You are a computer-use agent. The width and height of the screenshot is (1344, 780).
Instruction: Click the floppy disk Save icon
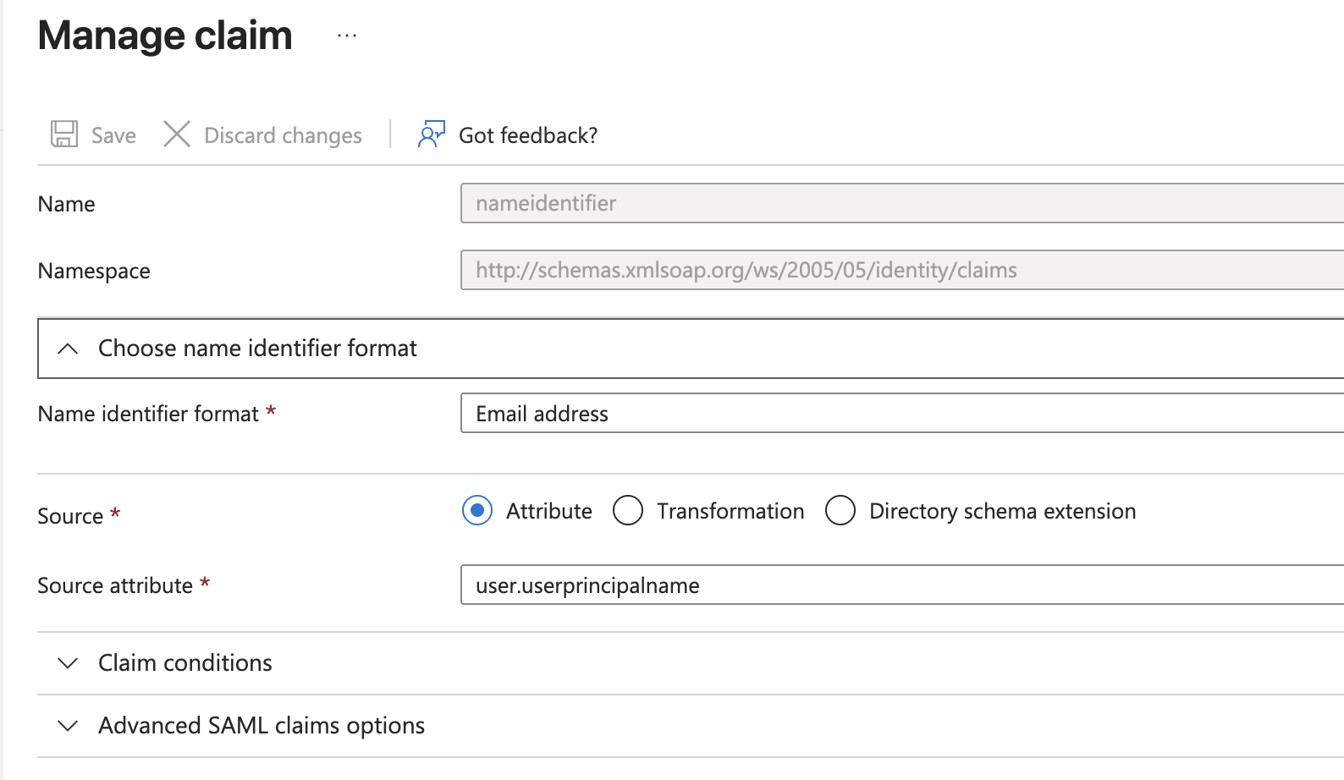click(64, 135)
